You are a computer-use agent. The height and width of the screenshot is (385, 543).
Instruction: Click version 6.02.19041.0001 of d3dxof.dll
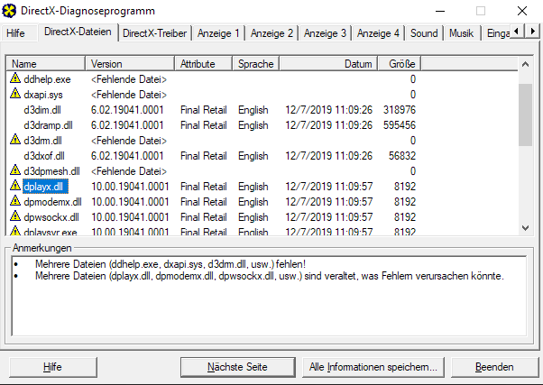coord(127,155)
